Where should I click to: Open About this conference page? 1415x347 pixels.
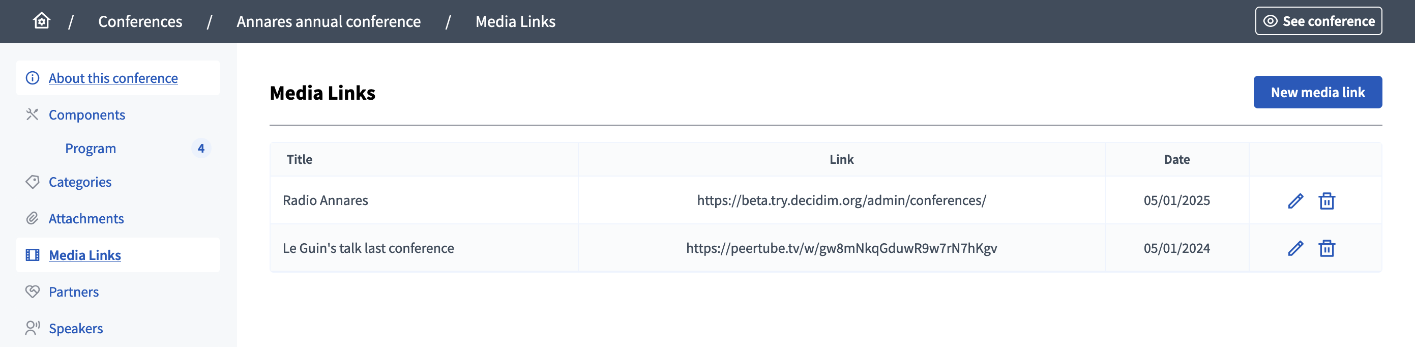(113, 78)
